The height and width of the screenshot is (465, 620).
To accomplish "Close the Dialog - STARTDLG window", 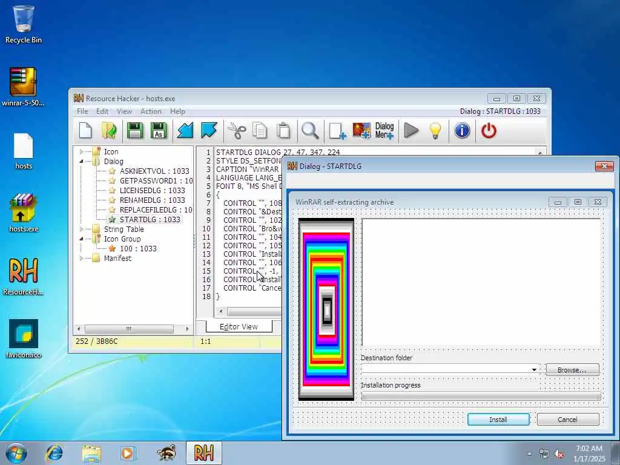I will (604, 166).
